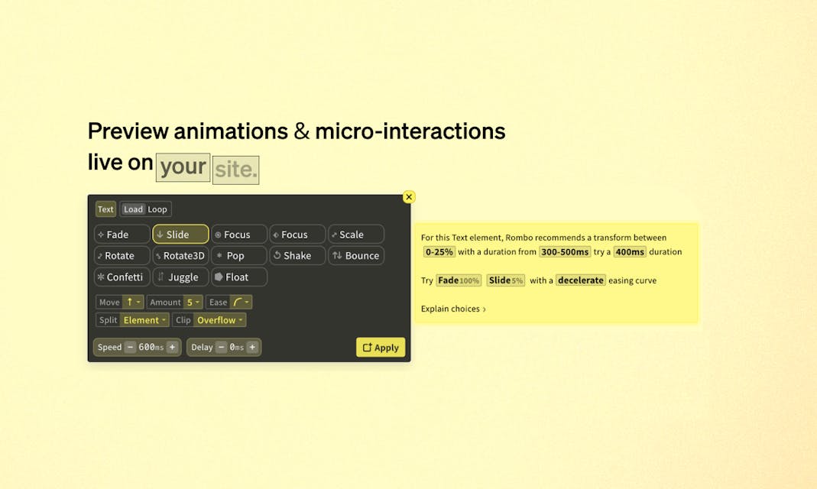
Task: Close the animation panel with the X
Action: 409,197
